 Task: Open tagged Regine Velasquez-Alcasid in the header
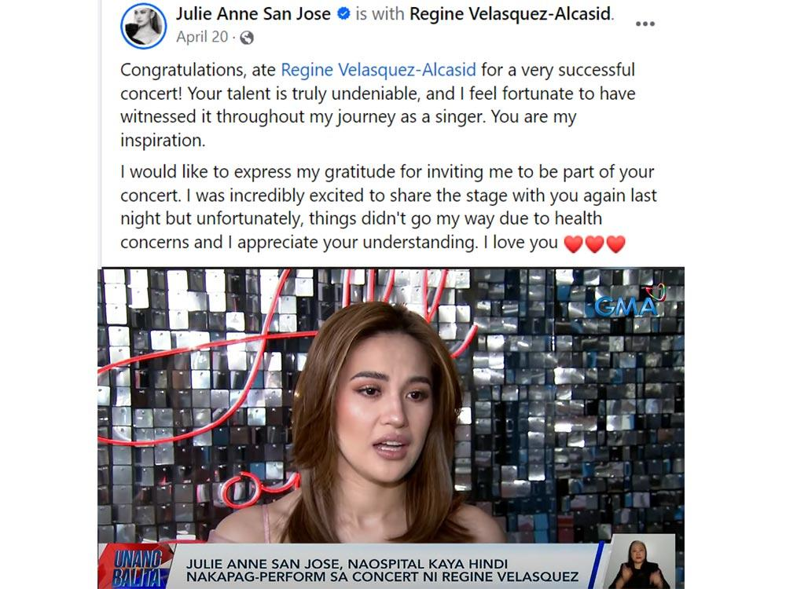pyautogui.click(x=510, y=14)
